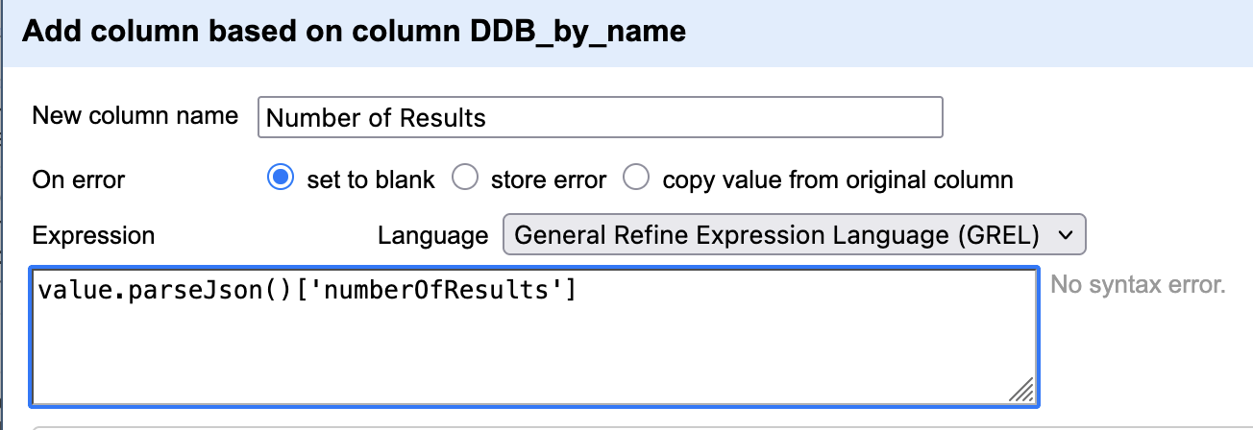Image resolution: width=1253 pixels, height=430 pixels.
Task: Click the "New column name" label
Action: (x=135, y=116)
